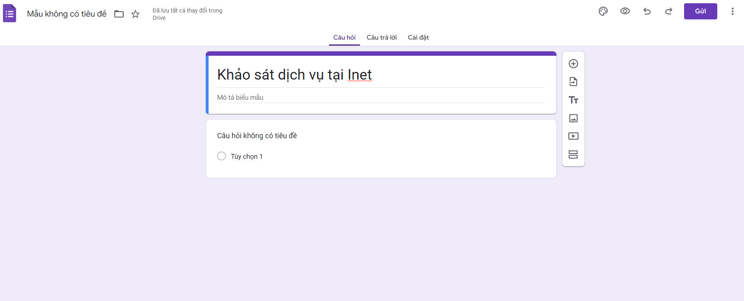Open the theme customization palette icon
The height and width of the screenshot is (301, 744).
pyautogui.click(x=603, y=11)
